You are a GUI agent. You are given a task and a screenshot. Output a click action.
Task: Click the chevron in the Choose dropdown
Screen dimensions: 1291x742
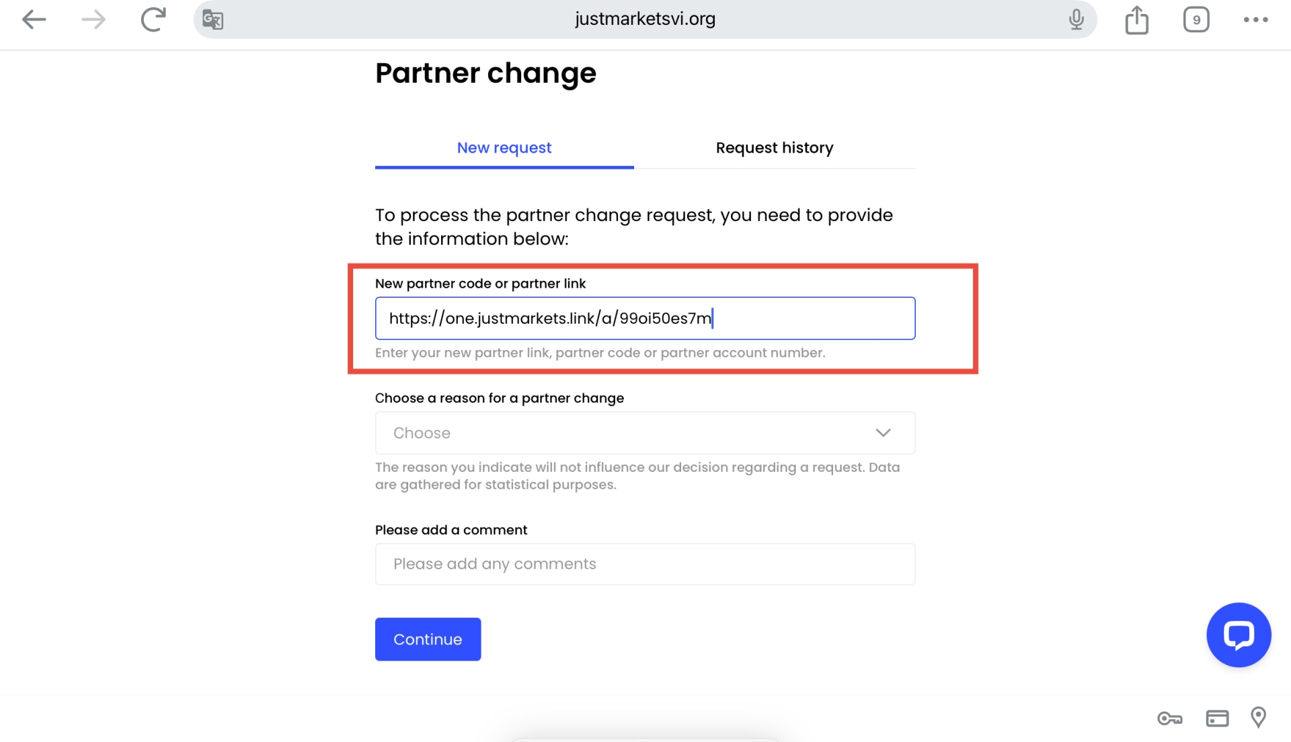click(883, 433)
